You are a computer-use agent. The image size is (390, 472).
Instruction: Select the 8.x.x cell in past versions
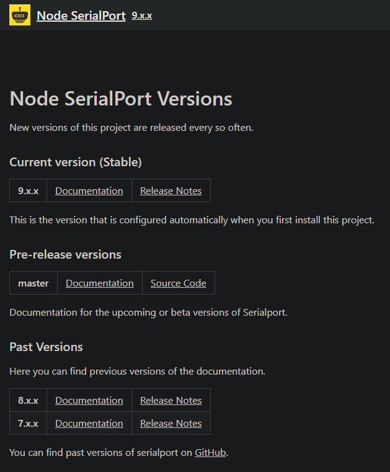[x=29, y=400]
